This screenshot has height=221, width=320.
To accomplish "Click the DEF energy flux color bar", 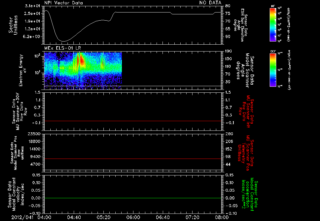I will click(x=273, y=70).
